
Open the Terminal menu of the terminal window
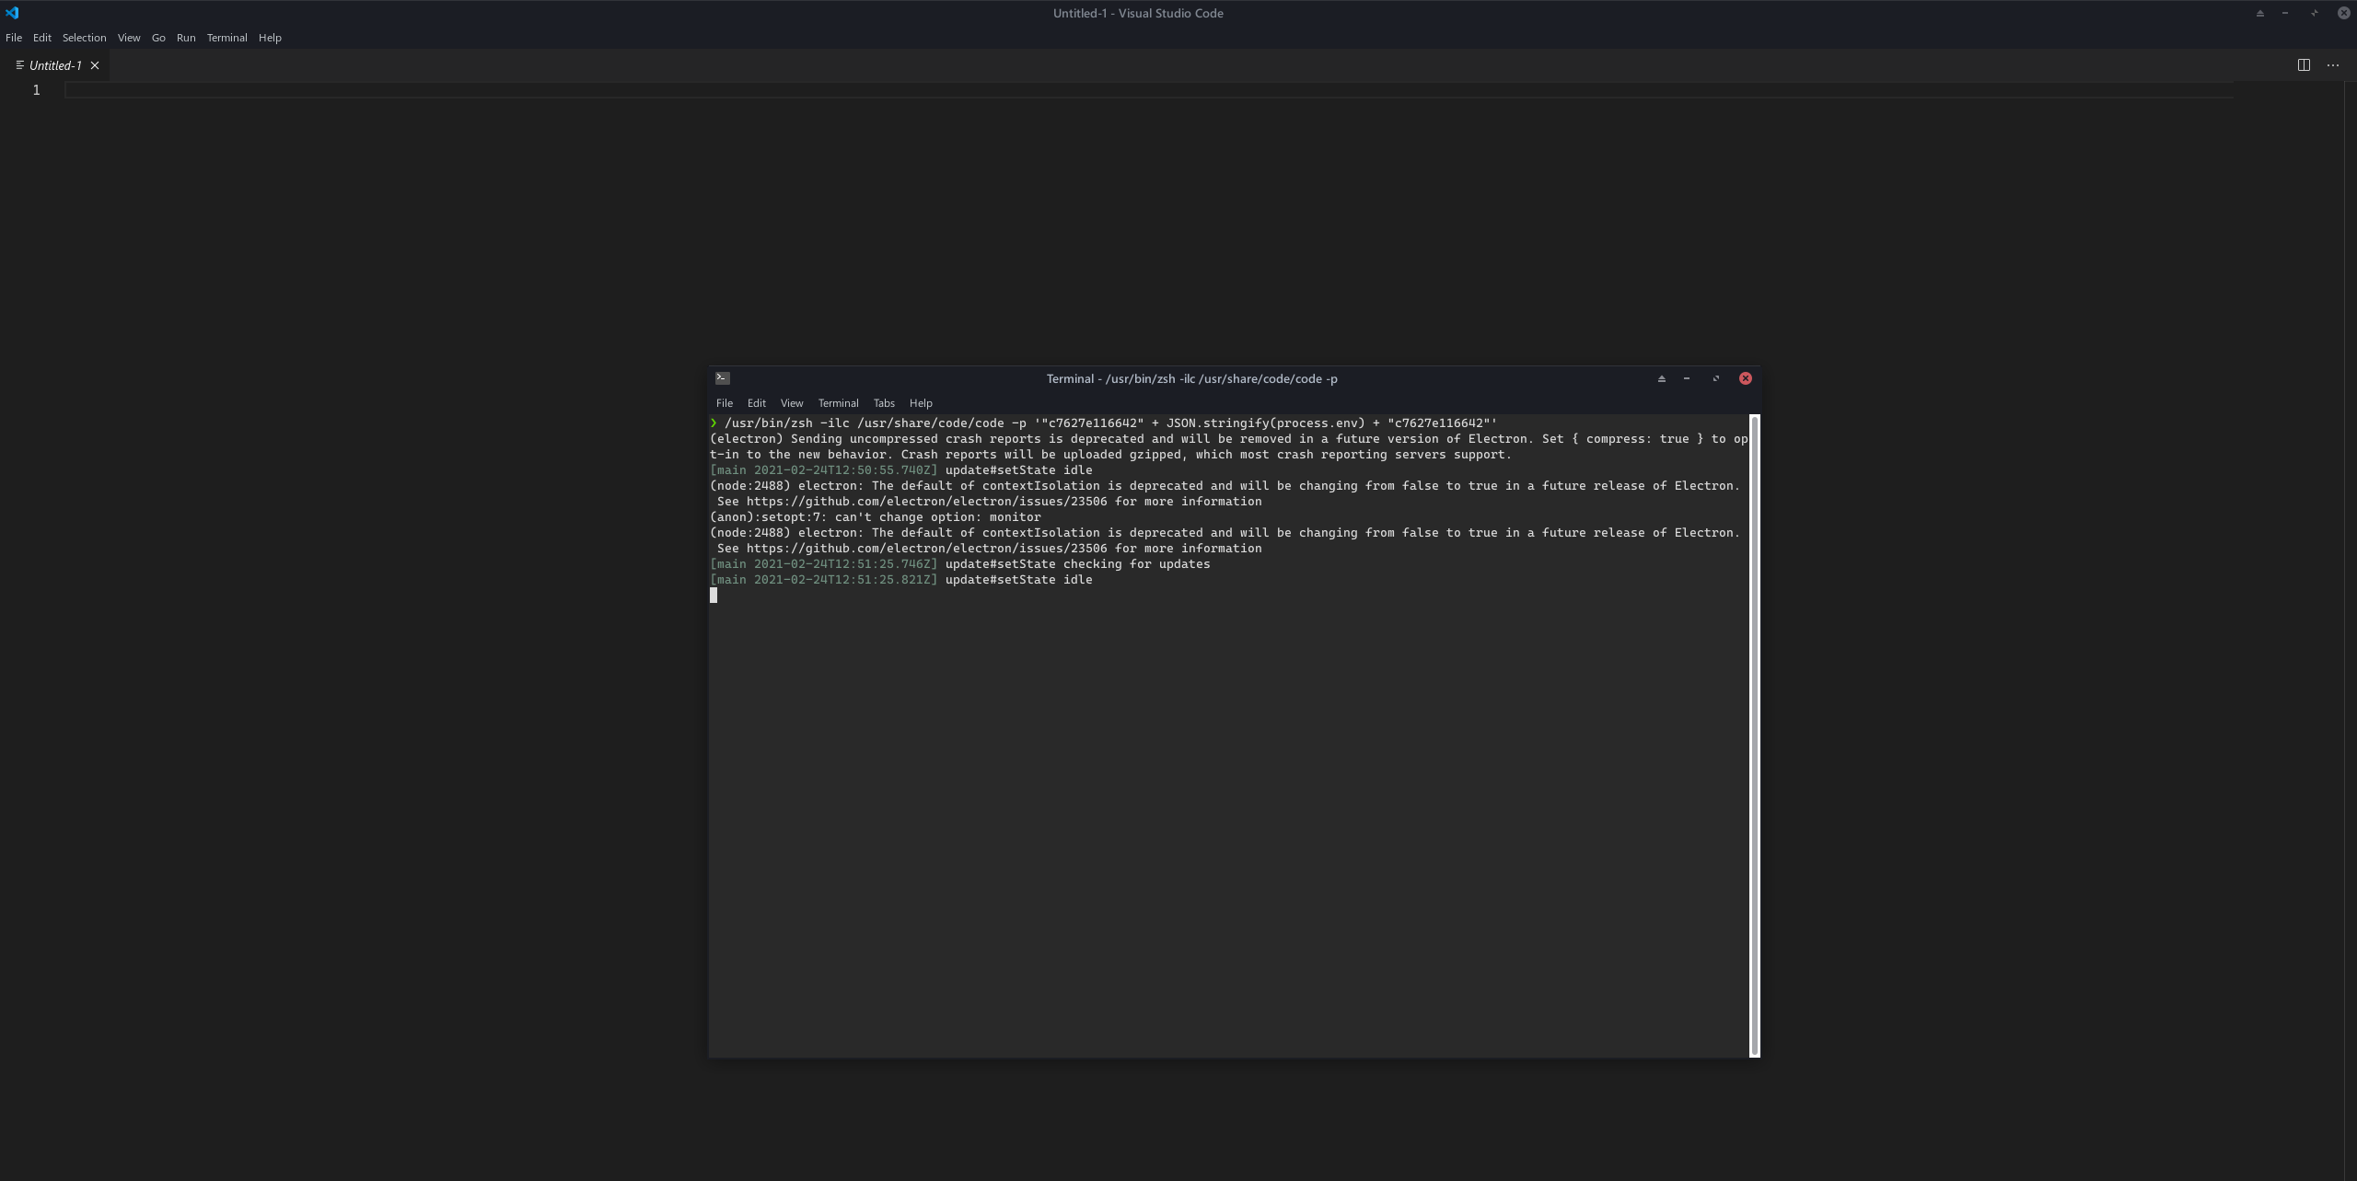coord(837,403)
